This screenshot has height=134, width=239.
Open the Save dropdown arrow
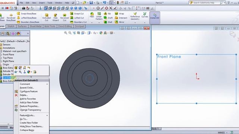pyautogui.click(x=94, y=3)
